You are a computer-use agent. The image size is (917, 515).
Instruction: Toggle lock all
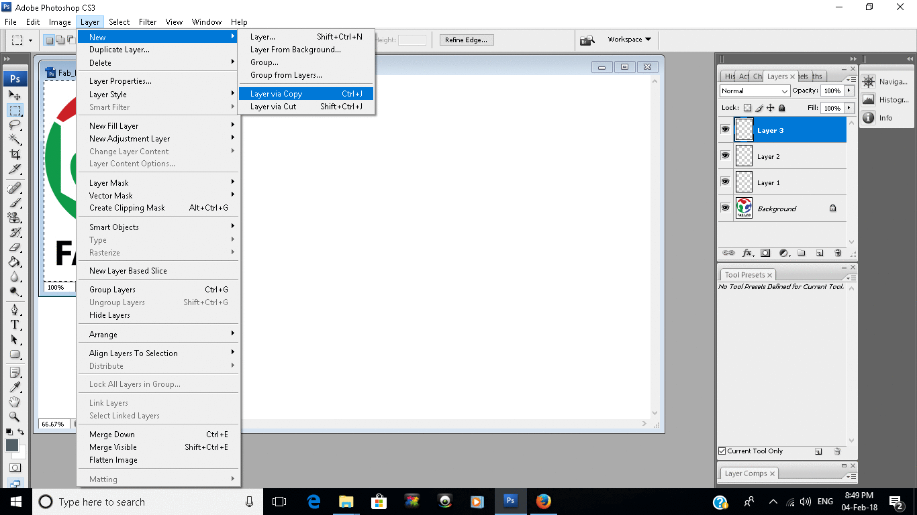click(x=782, y=108)
